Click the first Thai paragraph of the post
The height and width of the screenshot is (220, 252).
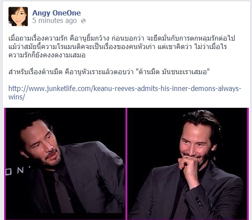tap(122, 47)
